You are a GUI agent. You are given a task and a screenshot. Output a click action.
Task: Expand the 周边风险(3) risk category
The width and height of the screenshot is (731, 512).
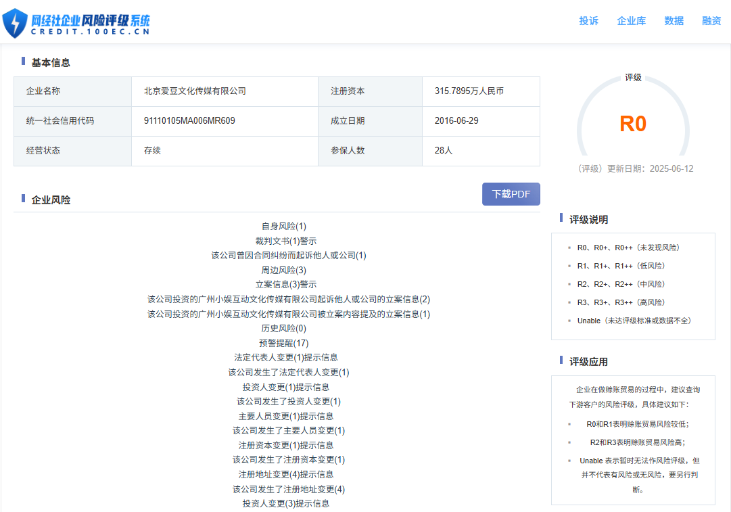pyautogui.click(x=283, y=270)
